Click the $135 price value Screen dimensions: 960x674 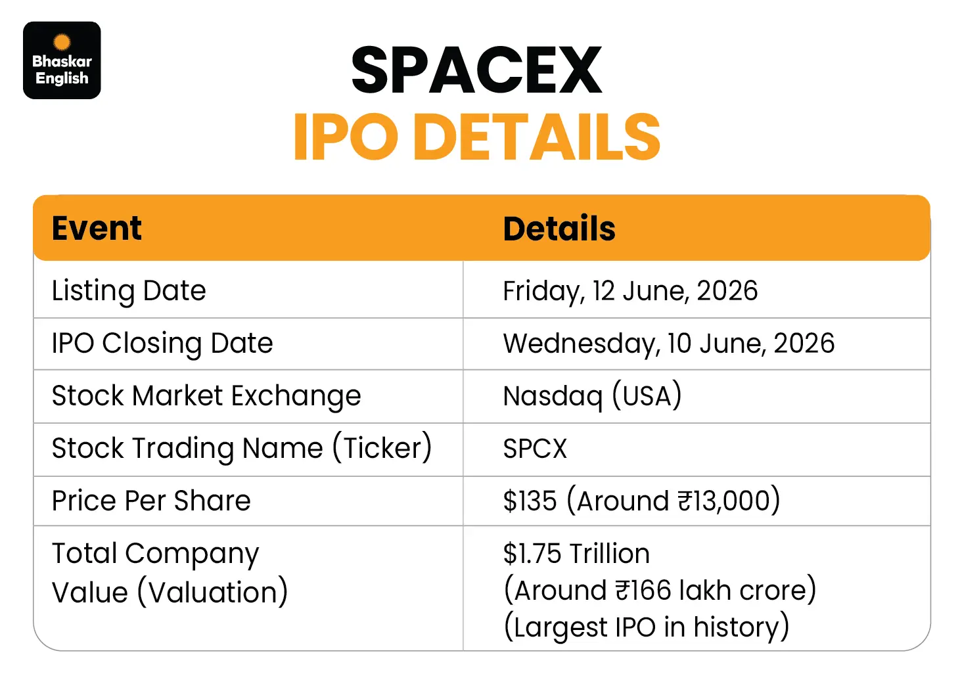tap(530, 501)
